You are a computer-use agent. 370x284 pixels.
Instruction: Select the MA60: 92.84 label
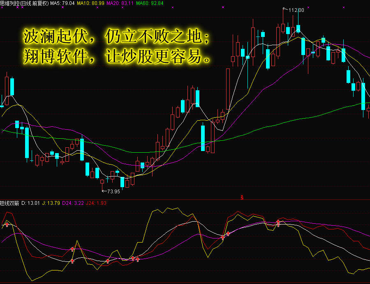click(150, 3)
